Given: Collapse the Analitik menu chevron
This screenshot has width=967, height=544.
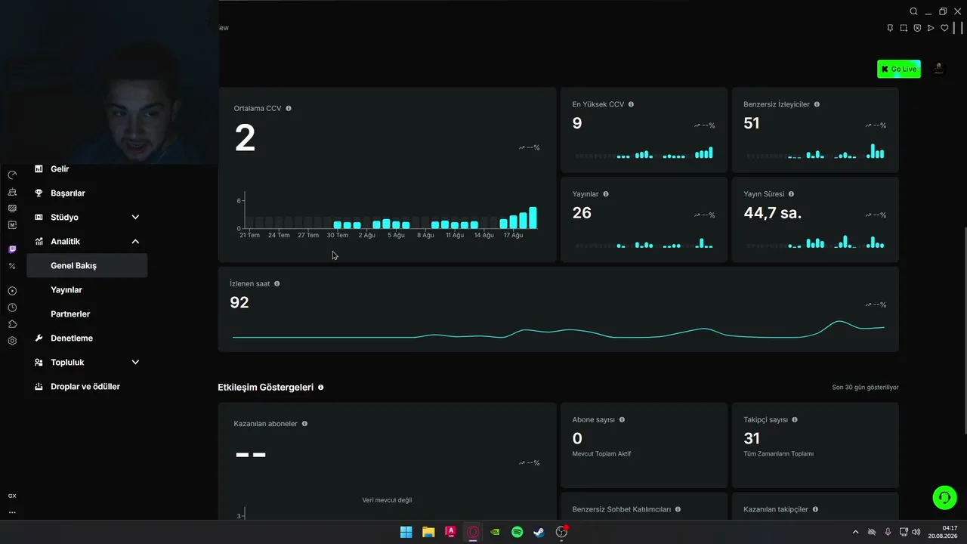Looking at the screenshot, I should [x=135, y=242].
